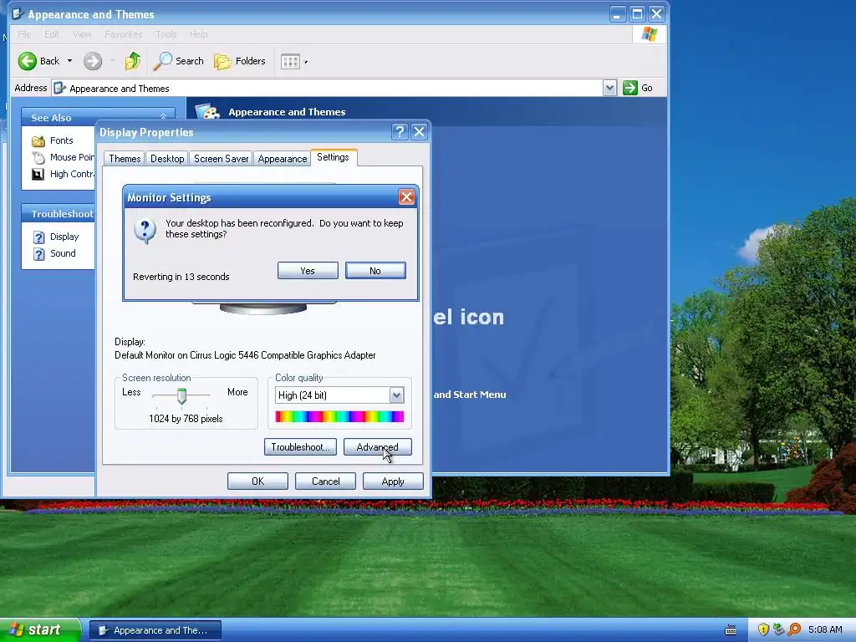Screen dimensions: 856x642
Task: Select the Settings tab
Action: (x=333, y=157)
